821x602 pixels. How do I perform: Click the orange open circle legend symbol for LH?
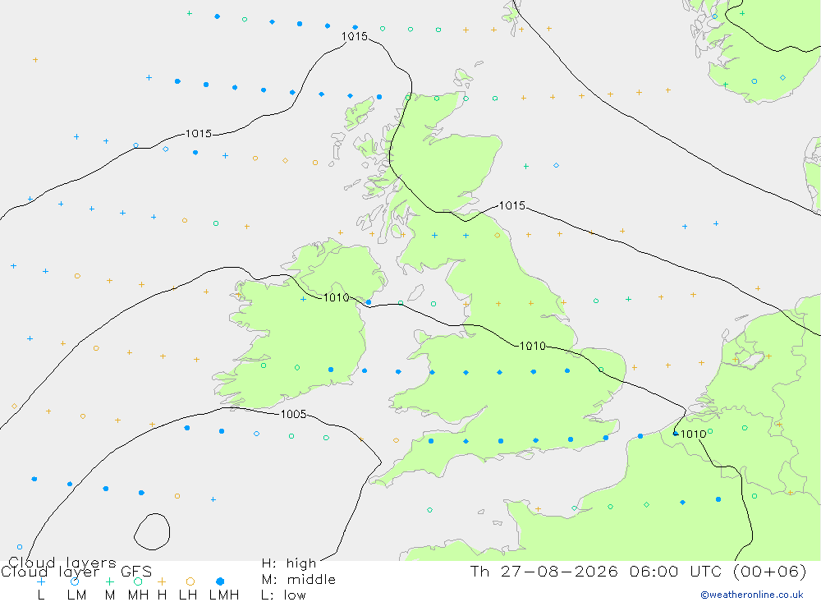tap(190, 581)
